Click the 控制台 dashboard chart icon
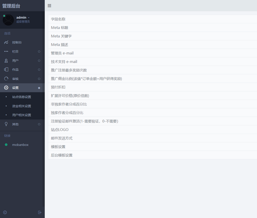The width and height of the screenshot is (257, 218). pos(6,42)
